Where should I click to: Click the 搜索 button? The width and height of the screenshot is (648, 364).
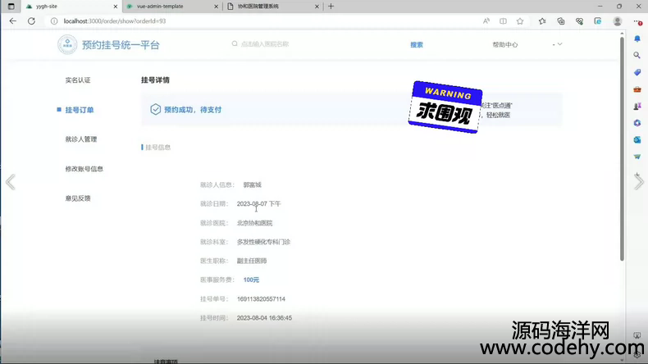point(417,44)
